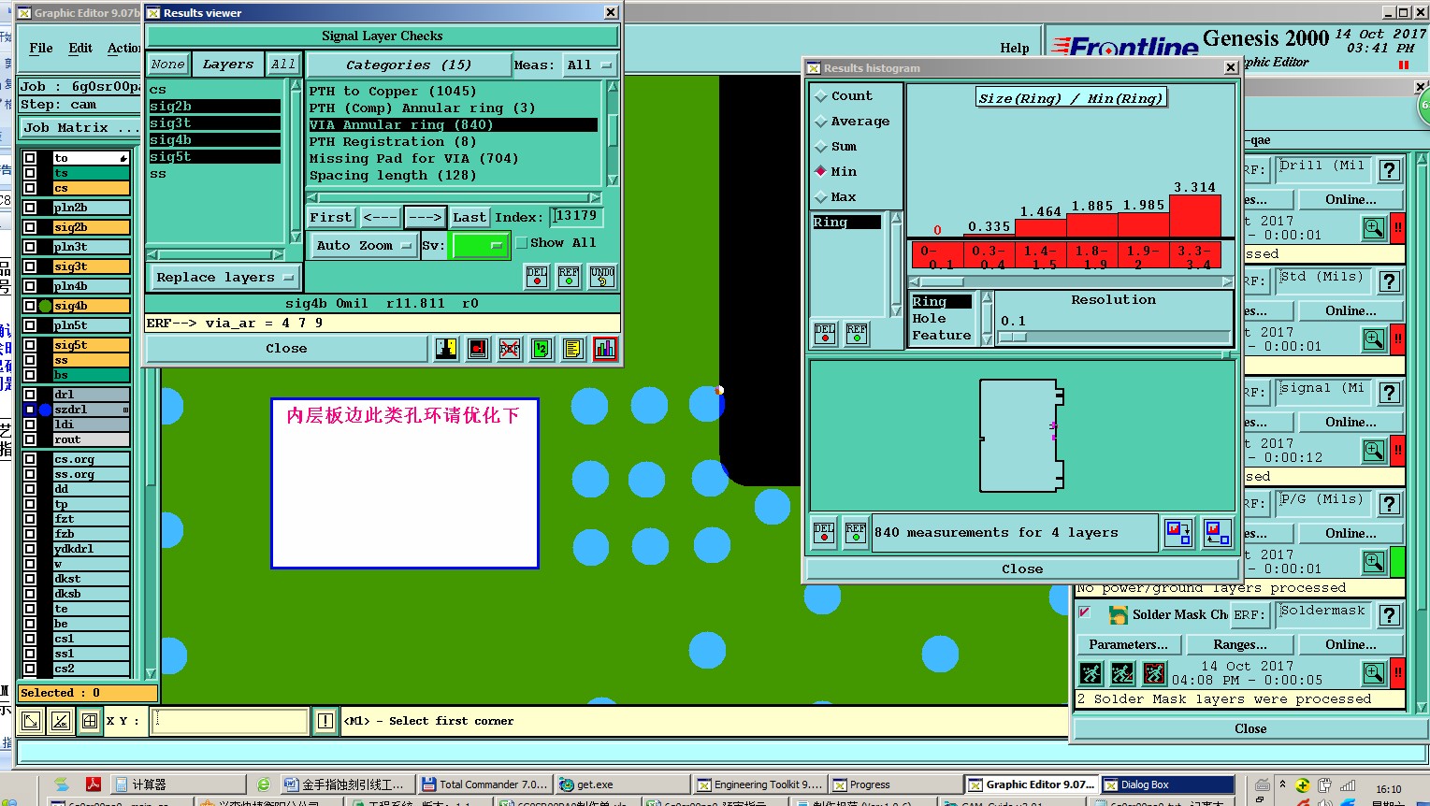
Task: Open the Drill checklist help question mark
Action: (1390, 170)
